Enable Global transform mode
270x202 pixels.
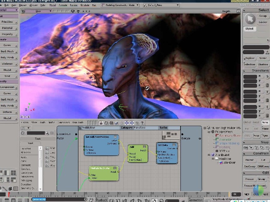[247, 122]
